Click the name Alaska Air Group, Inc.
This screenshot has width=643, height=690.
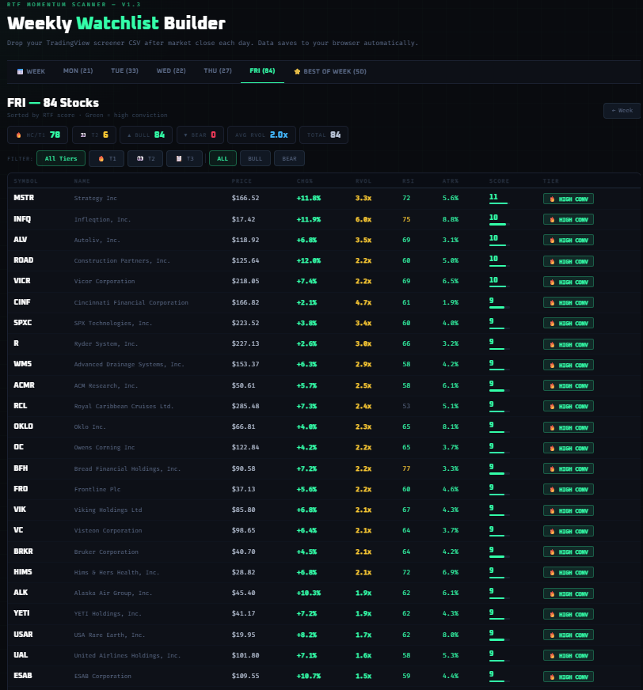tap(113, 593)
